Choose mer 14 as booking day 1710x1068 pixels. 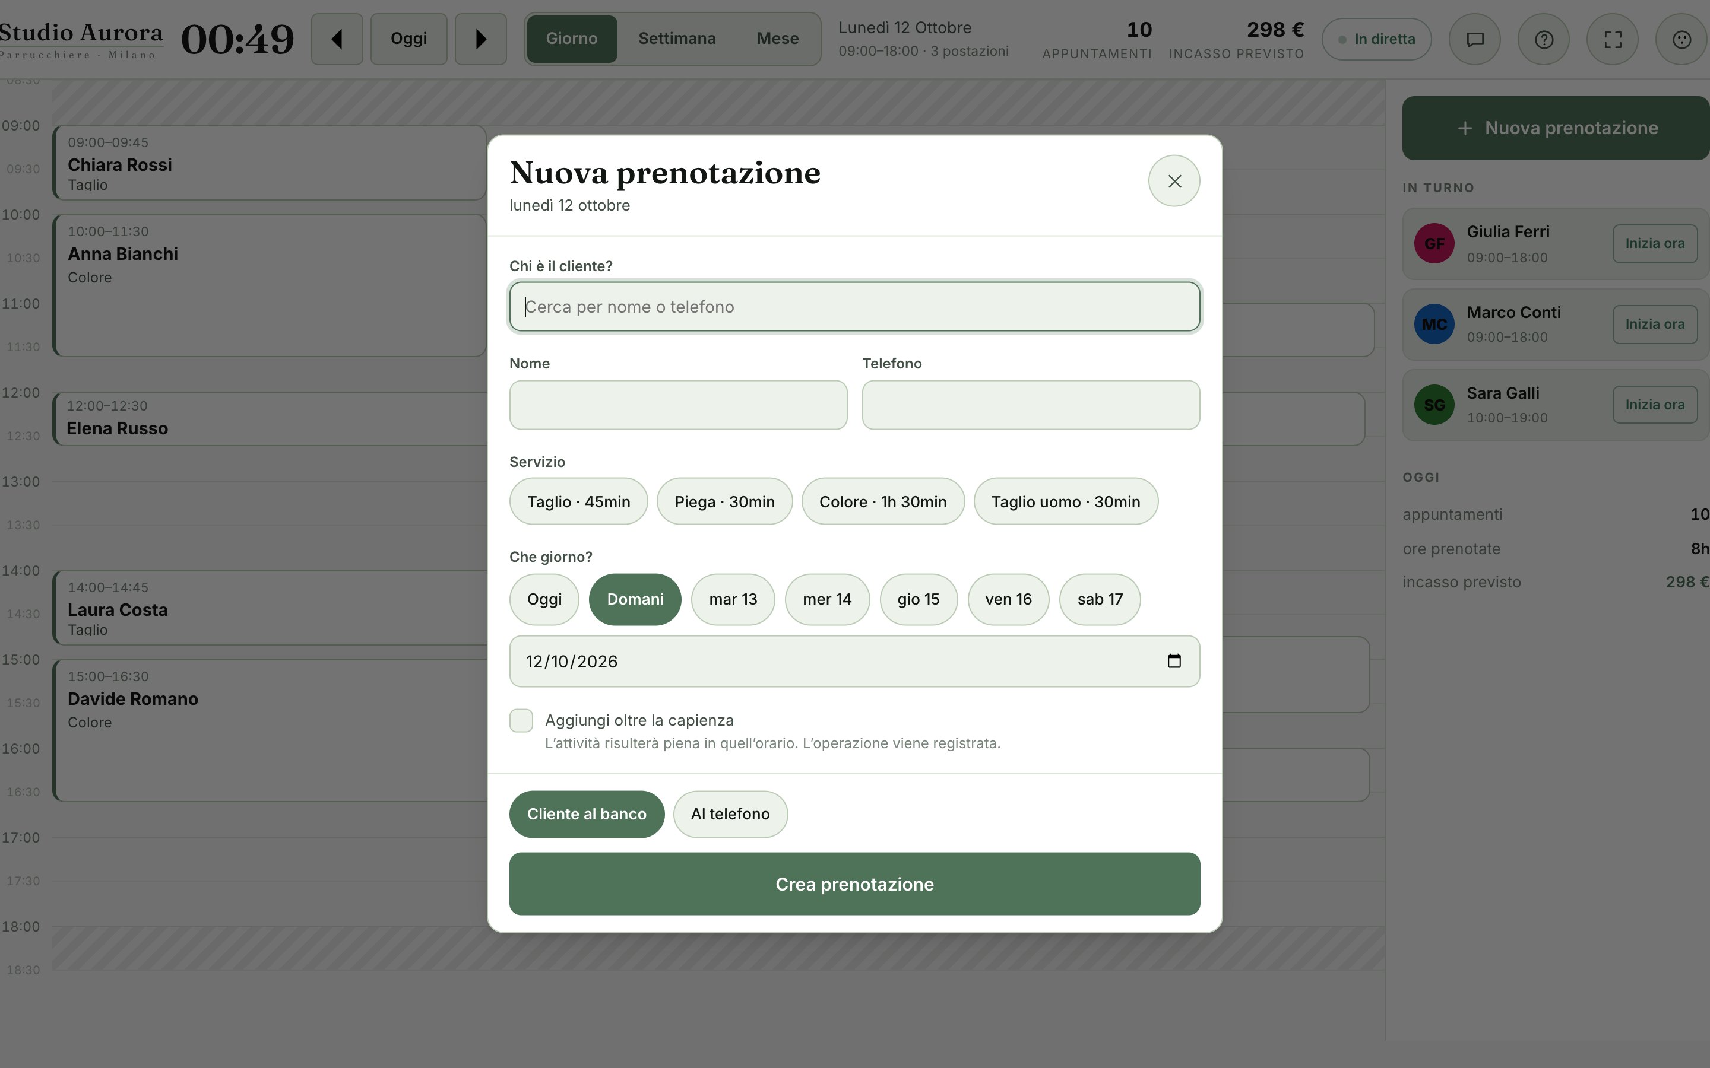pos(828,600)
